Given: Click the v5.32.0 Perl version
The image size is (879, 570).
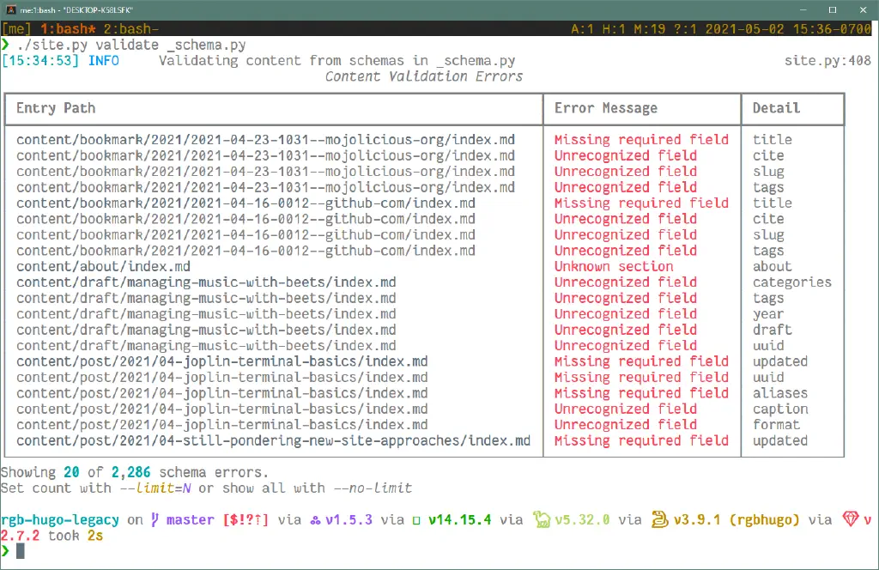Looking at the screenshot, I should [x=583, y=520].
